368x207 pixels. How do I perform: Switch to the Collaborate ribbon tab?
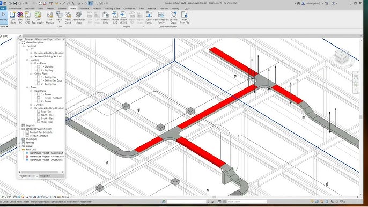pos(129,8)
